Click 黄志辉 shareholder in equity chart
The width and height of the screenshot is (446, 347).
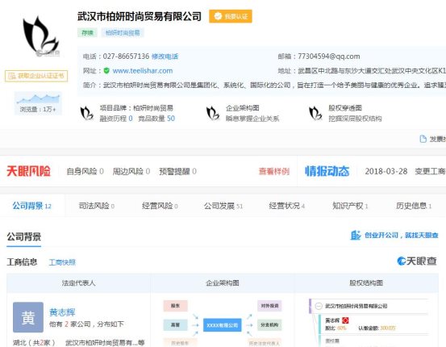coord(332,320)
